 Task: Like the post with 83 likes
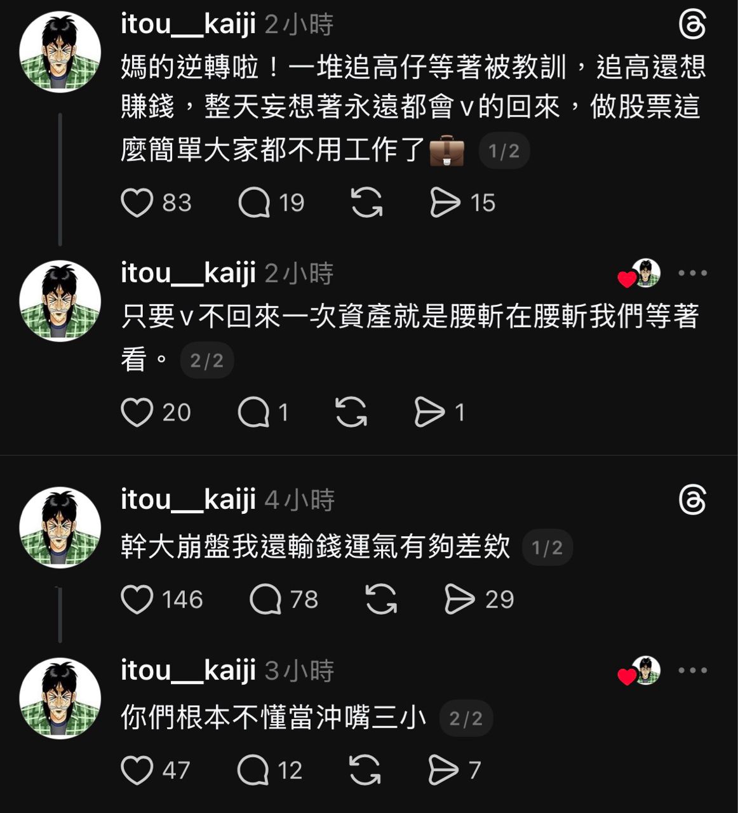[137, 203]
